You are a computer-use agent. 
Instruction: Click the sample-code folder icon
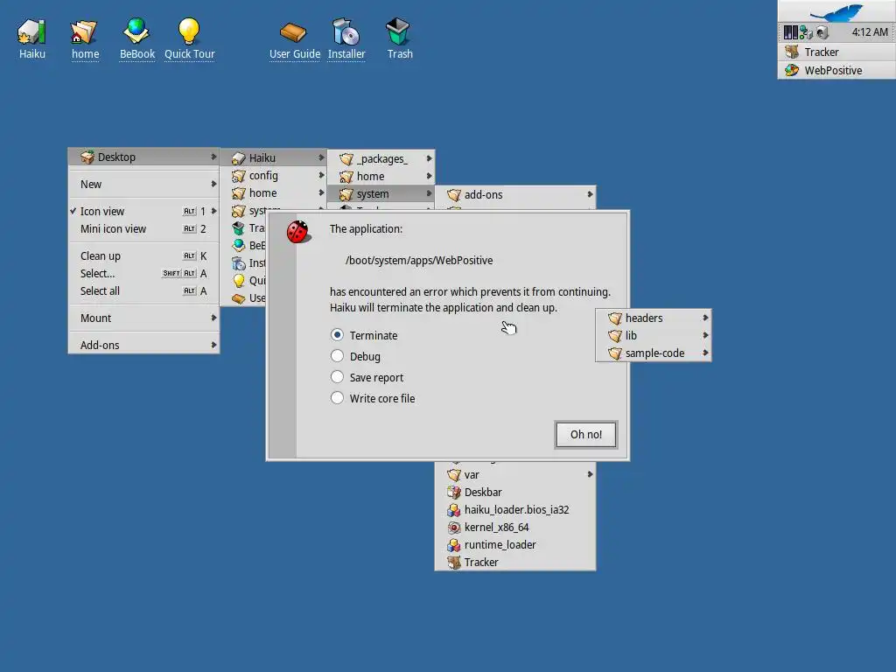615,353
